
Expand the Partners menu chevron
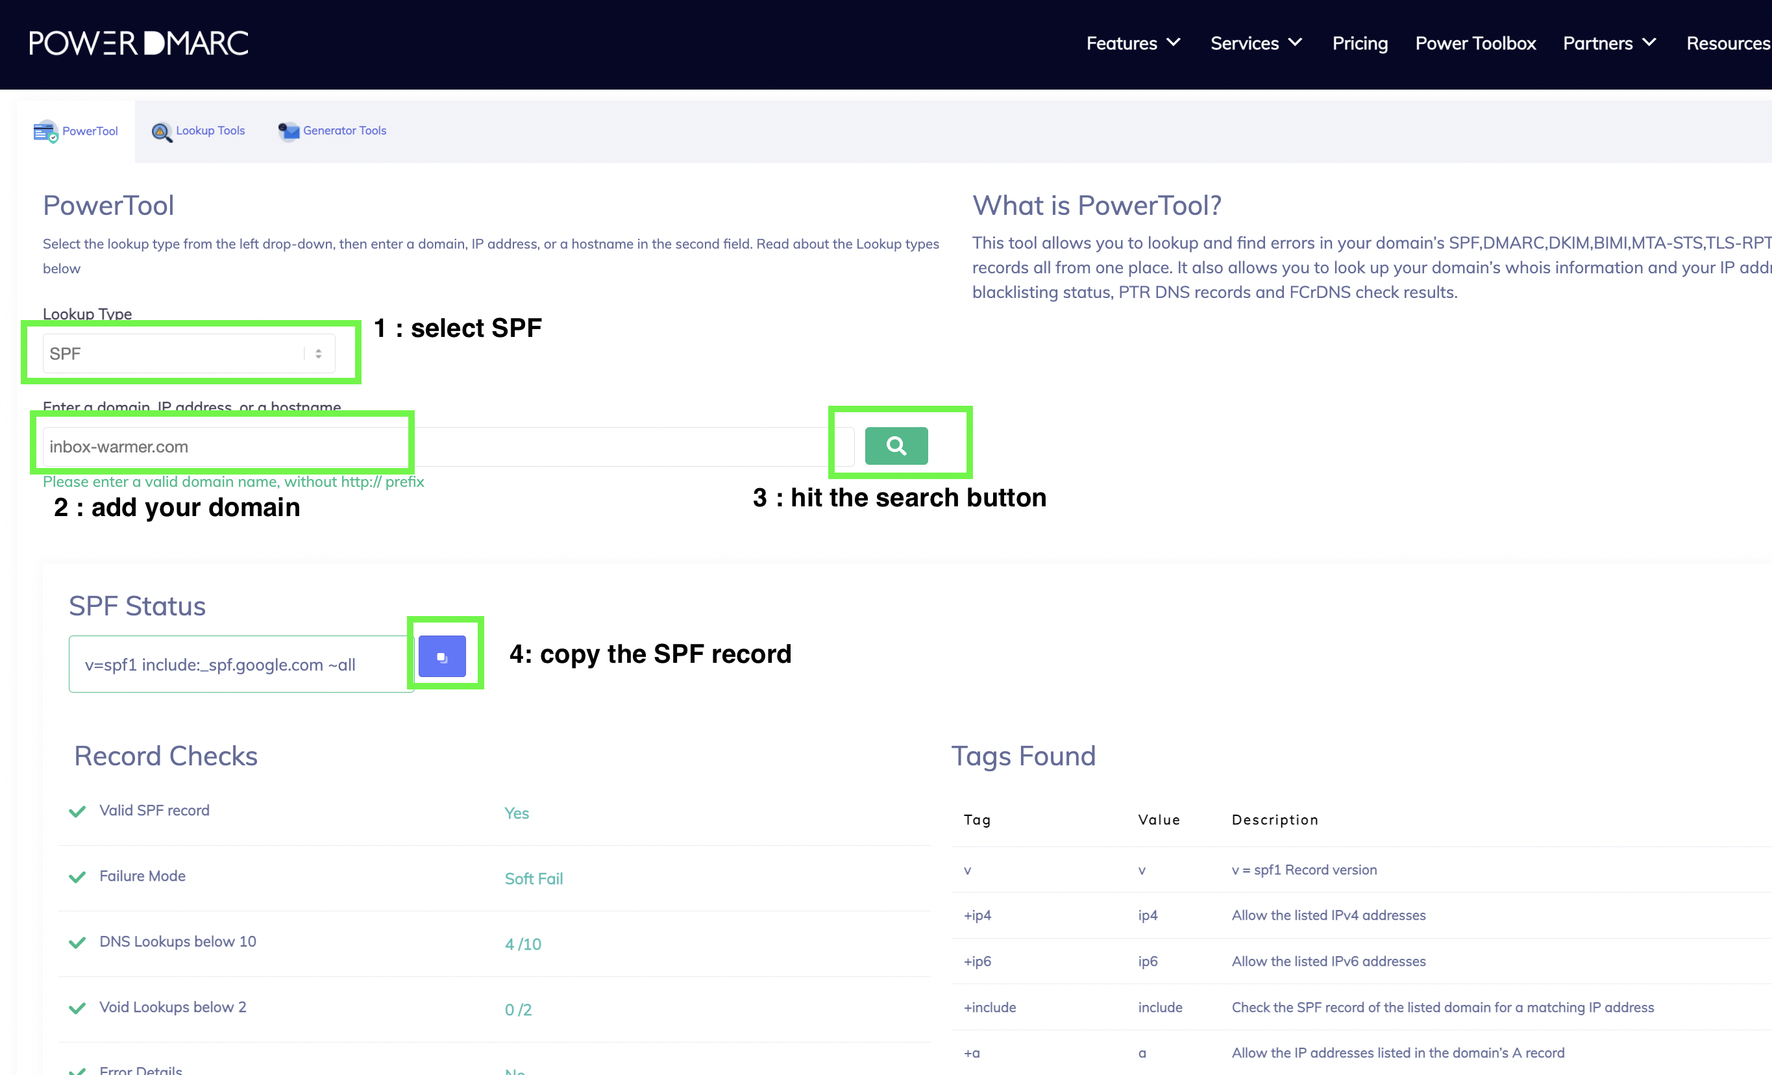1649,42
